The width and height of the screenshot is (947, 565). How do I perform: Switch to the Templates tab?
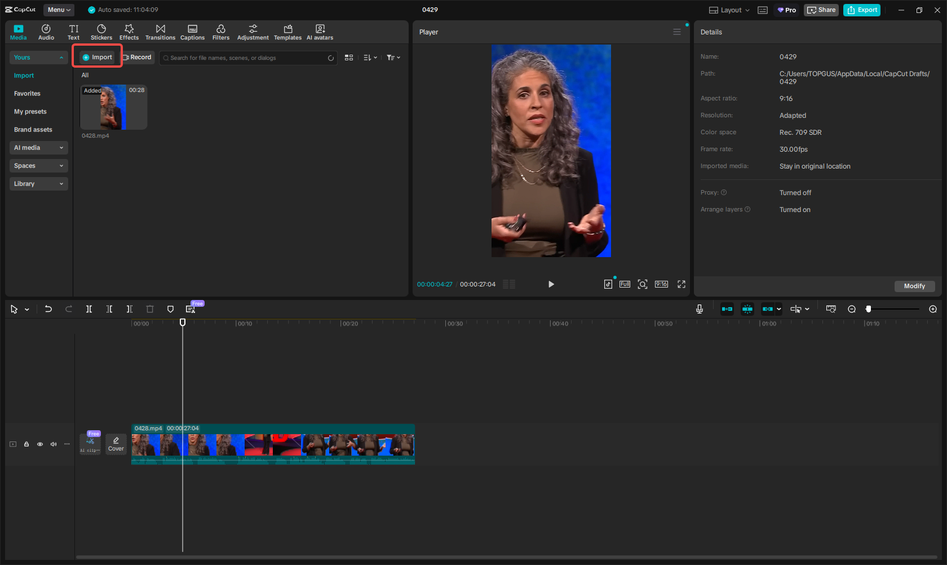(287, 32)
